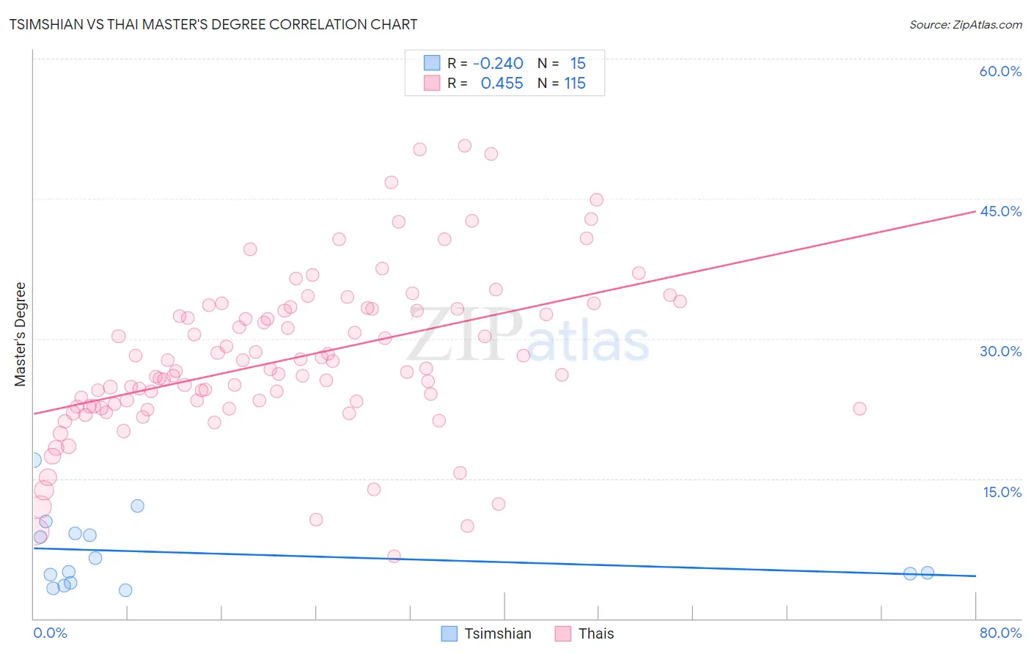Click the pink Thais swatch in bottom legend
Viewport: 1031px width, 654px height.
(563, 633)
